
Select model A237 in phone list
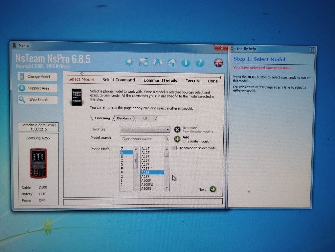[152, 169]
